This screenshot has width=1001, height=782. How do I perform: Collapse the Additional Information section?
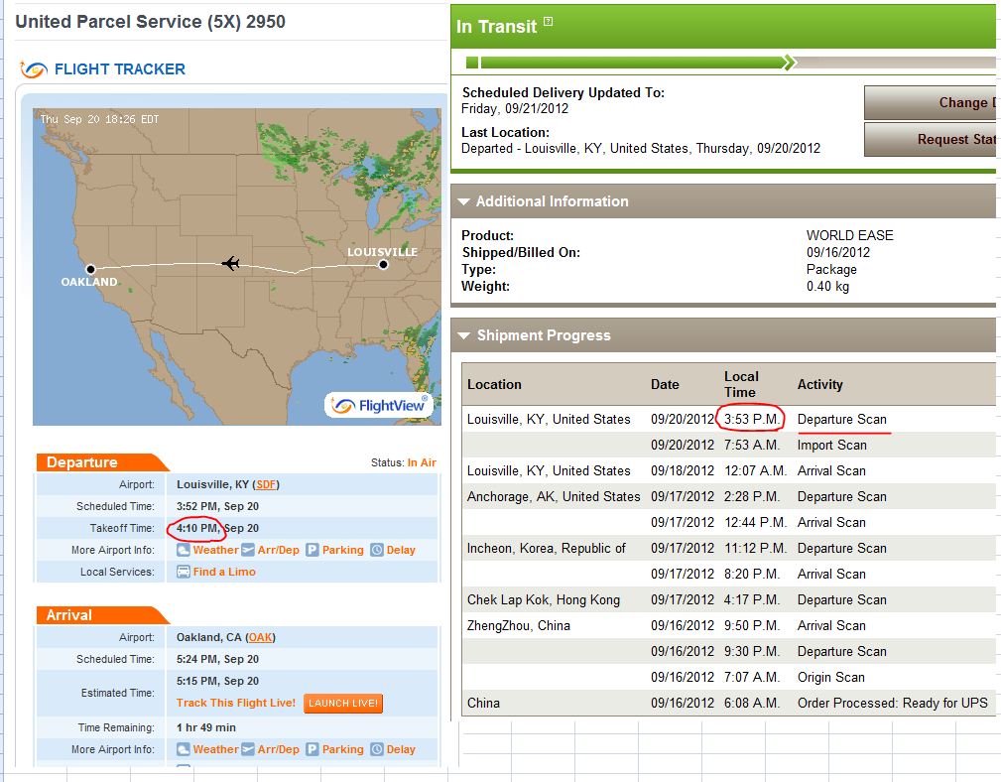point(464,201)
